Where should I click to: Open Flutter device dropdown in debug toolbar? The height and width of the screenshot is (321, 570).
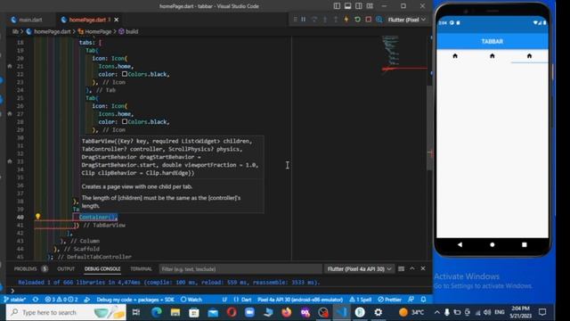[407, 20]
